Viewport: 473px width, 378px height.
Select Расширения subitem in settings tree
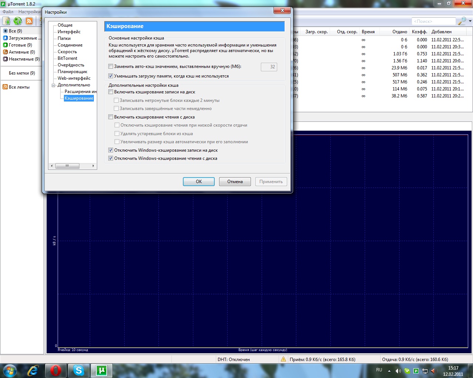(x=80, y=92)
